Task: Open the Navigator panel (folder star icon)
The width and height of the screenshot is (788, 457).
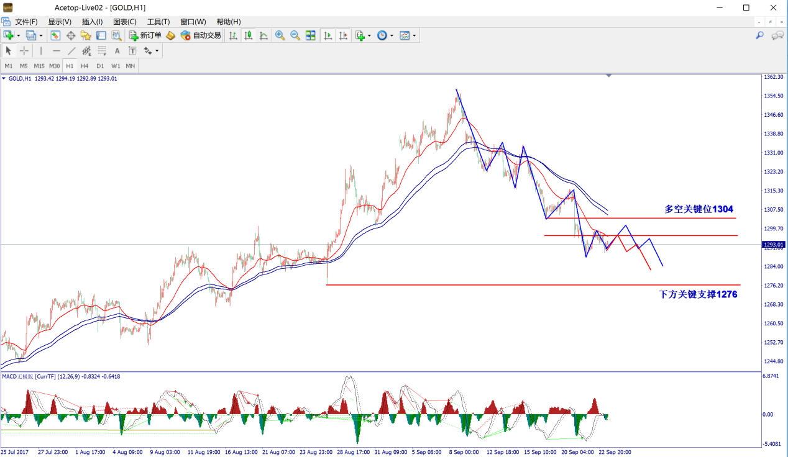Action: click(86, 35)
